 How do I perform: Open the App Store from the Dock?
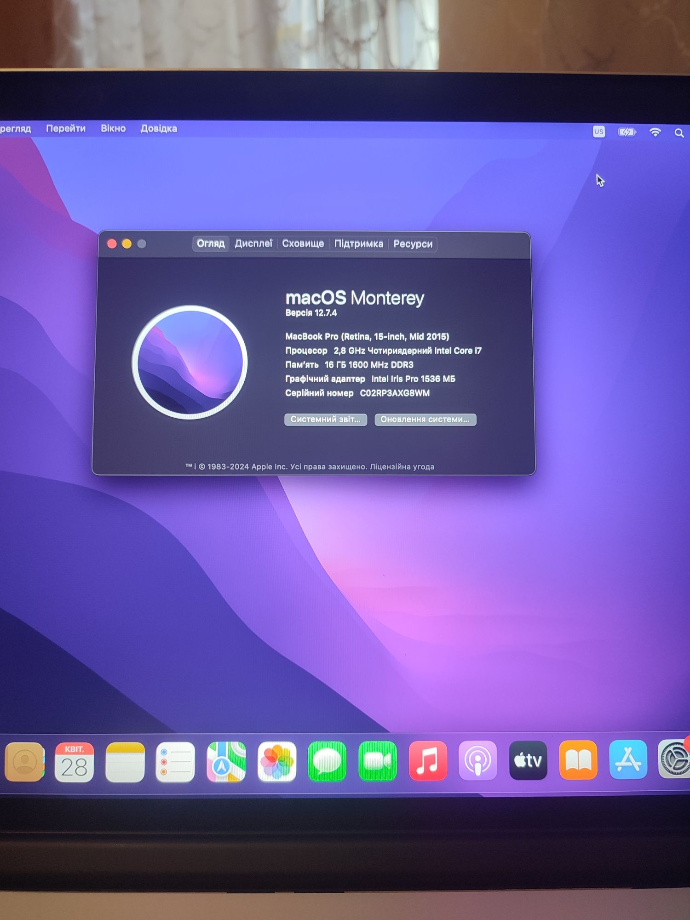(628, 759)
